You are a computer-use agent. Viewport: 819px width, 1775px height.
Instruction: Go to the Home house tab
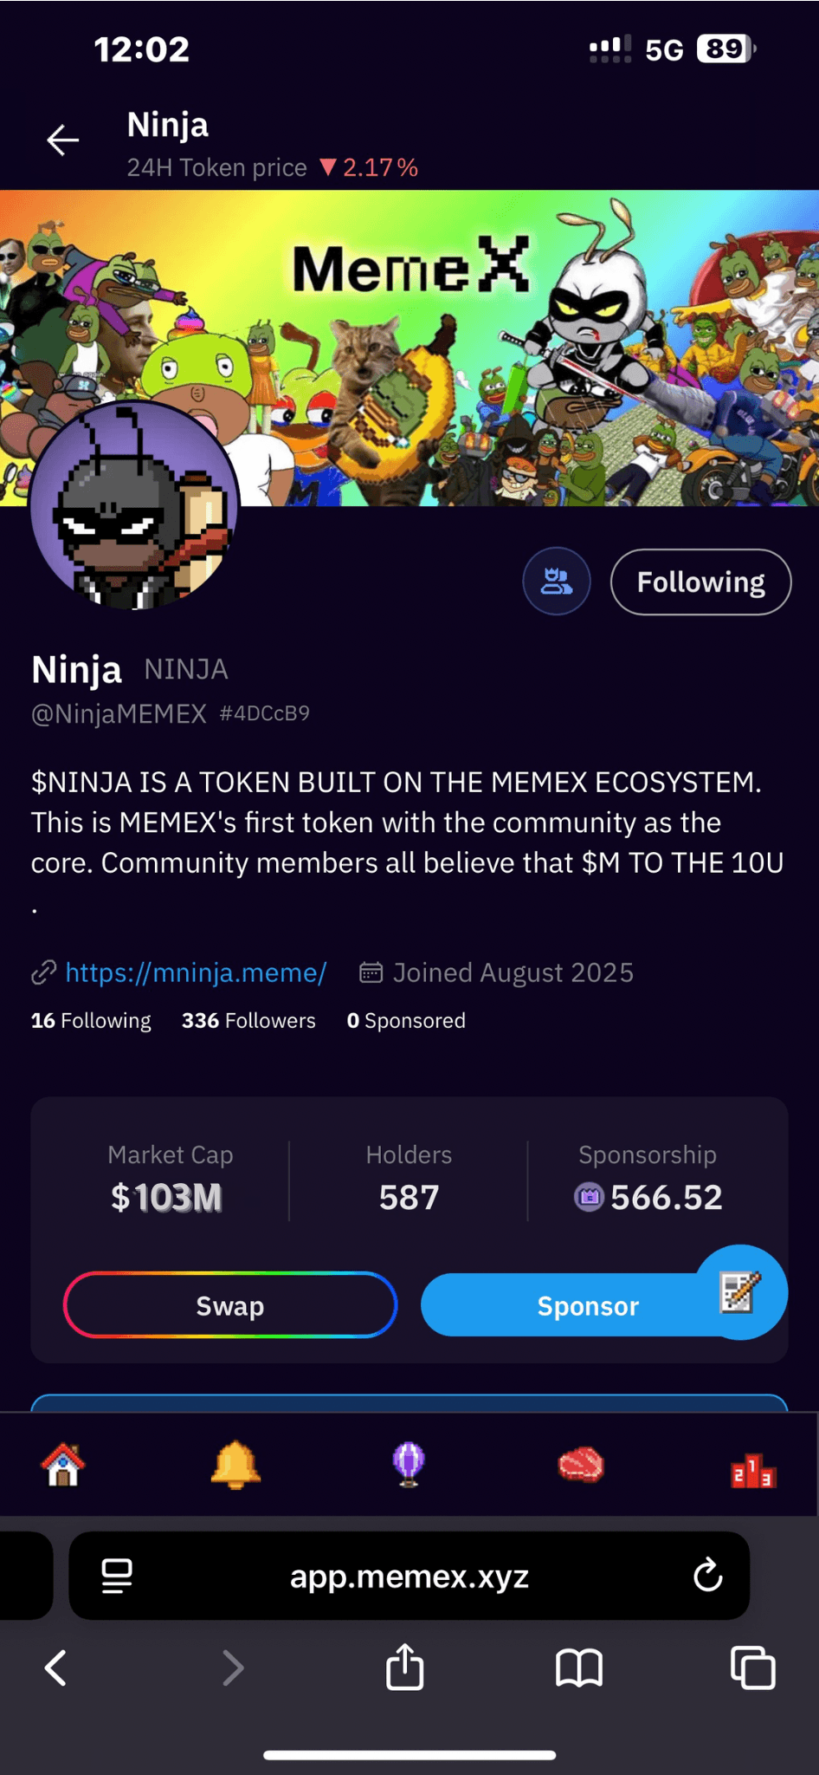[x=63, y=1466]
